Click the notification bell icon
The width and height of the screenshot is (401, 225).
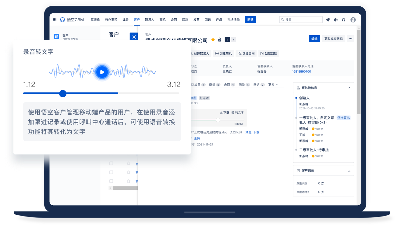point(328,20)
